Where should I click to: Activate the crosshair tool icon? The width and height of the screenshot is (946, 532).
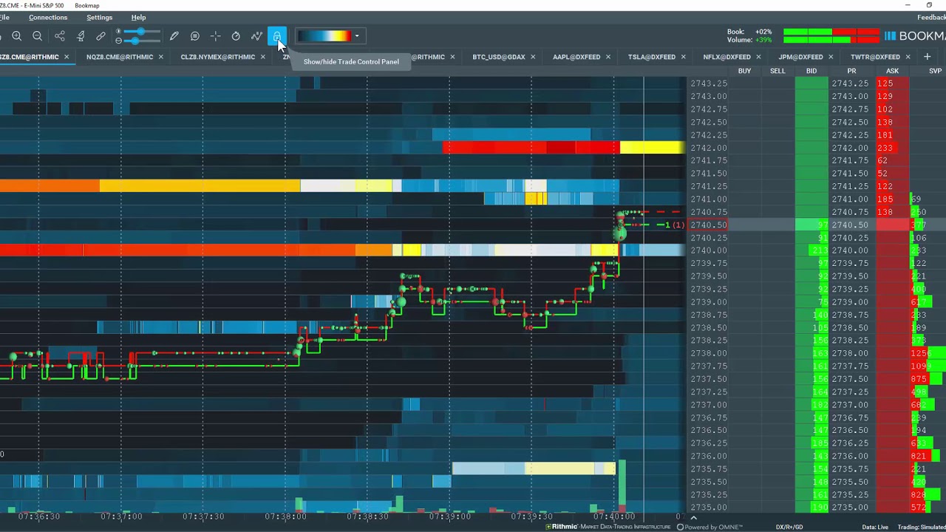point(215,36)
